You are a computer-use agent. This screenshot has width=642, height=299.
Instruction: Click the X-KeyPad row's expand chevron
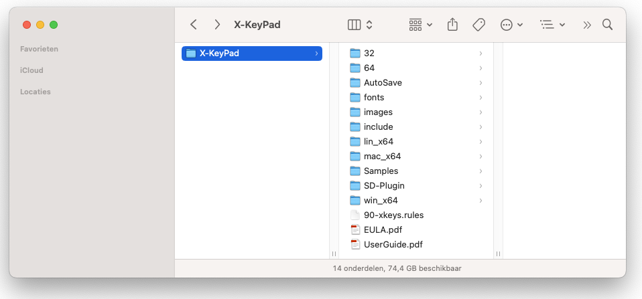click(316, 54)
